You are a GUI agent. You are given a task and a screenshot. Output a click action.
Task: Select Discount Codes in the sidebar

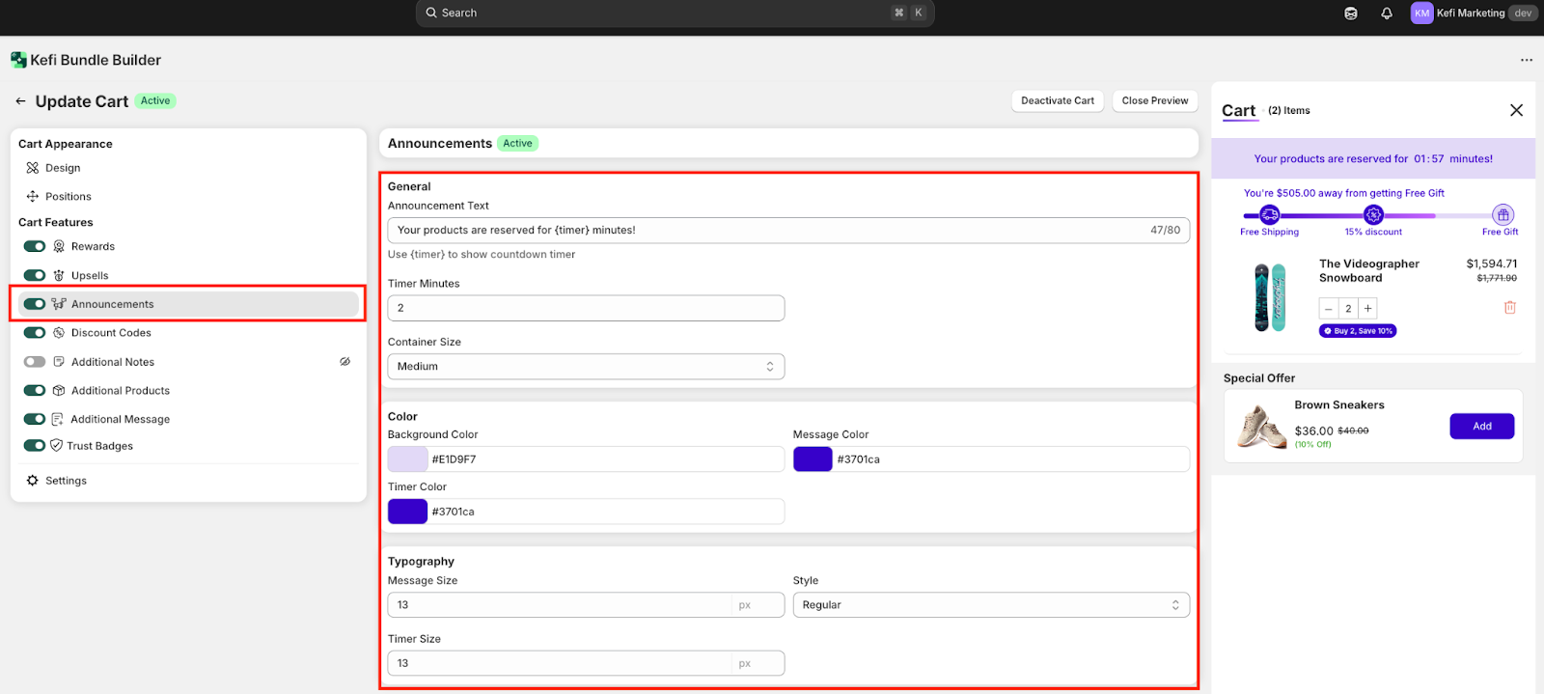coord(111,333)
